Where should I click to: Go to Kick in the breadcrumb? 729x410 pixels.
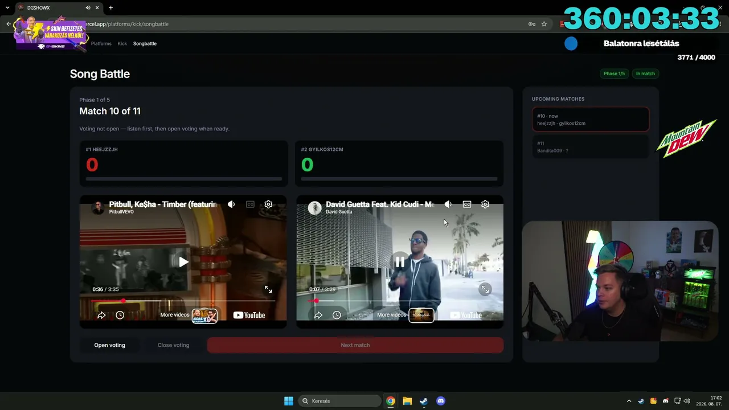(122, 43)
